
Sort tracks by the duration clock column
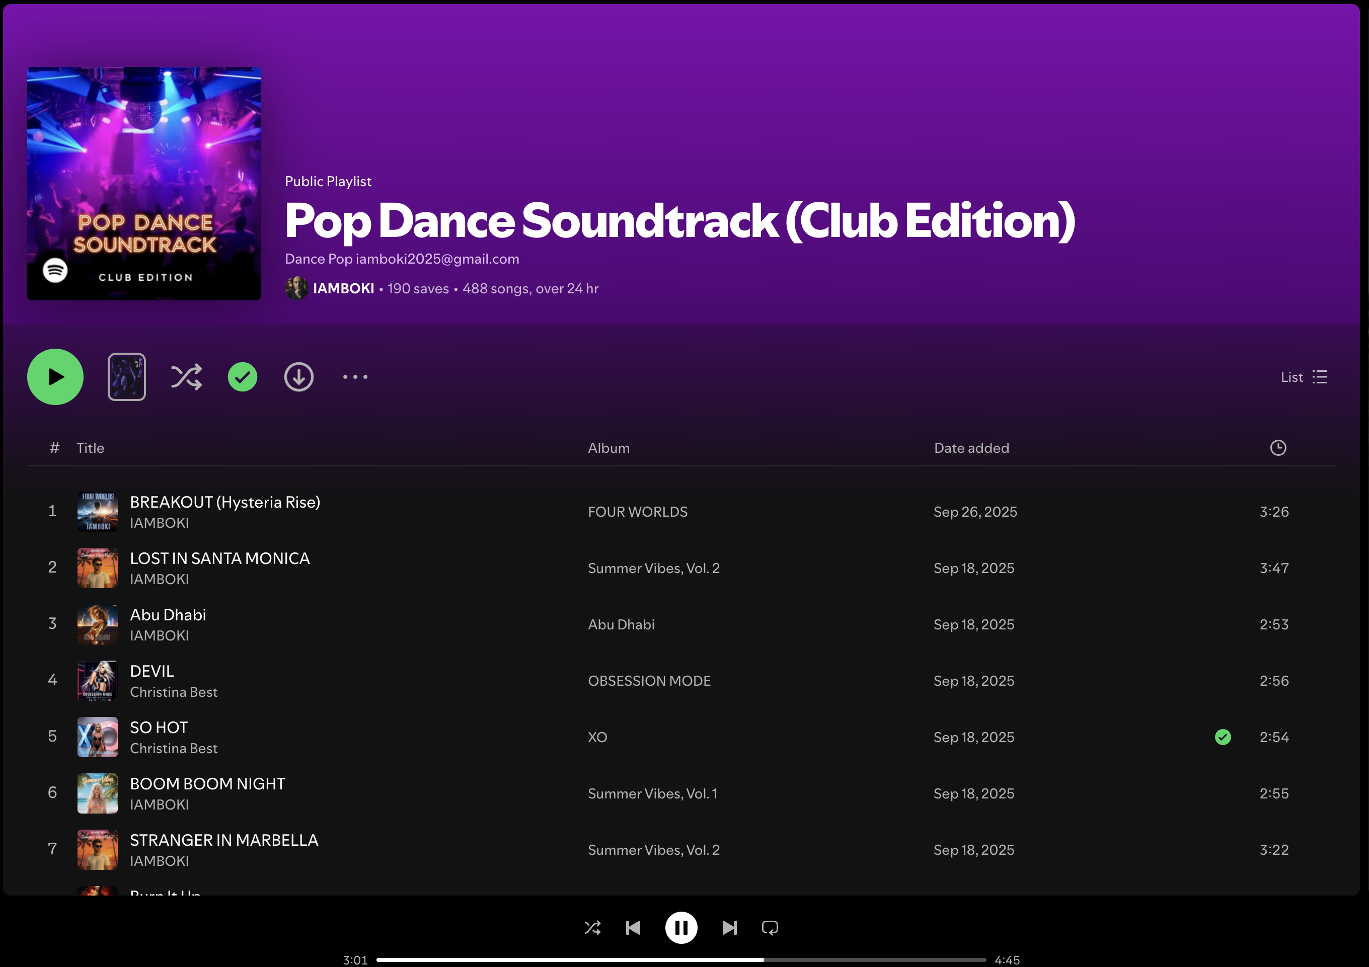pos(1278,448)
